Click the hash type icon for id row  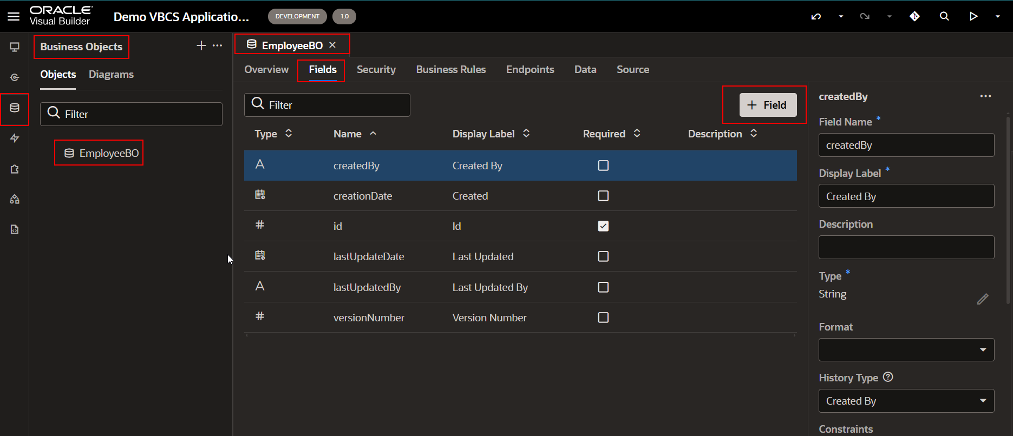click(260, 224)
